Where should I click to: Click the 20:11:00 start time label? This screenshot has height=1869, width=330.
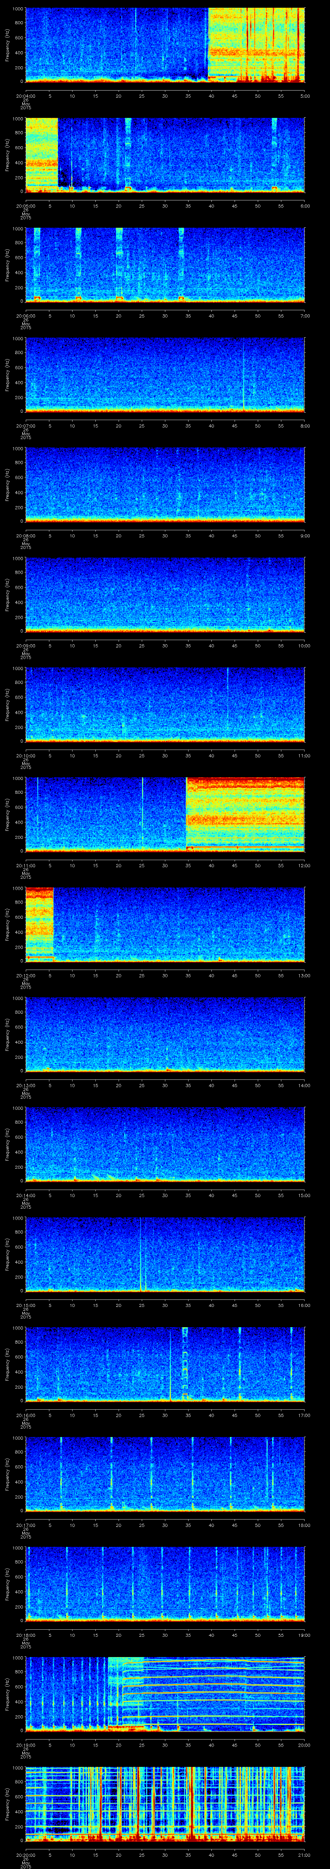click(x=25, y=865)
